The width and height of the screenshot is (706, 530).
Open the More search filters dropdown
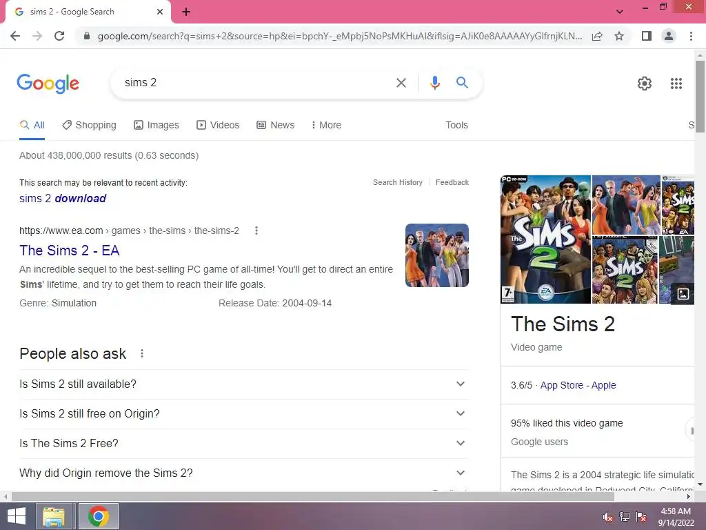point(326,125)
